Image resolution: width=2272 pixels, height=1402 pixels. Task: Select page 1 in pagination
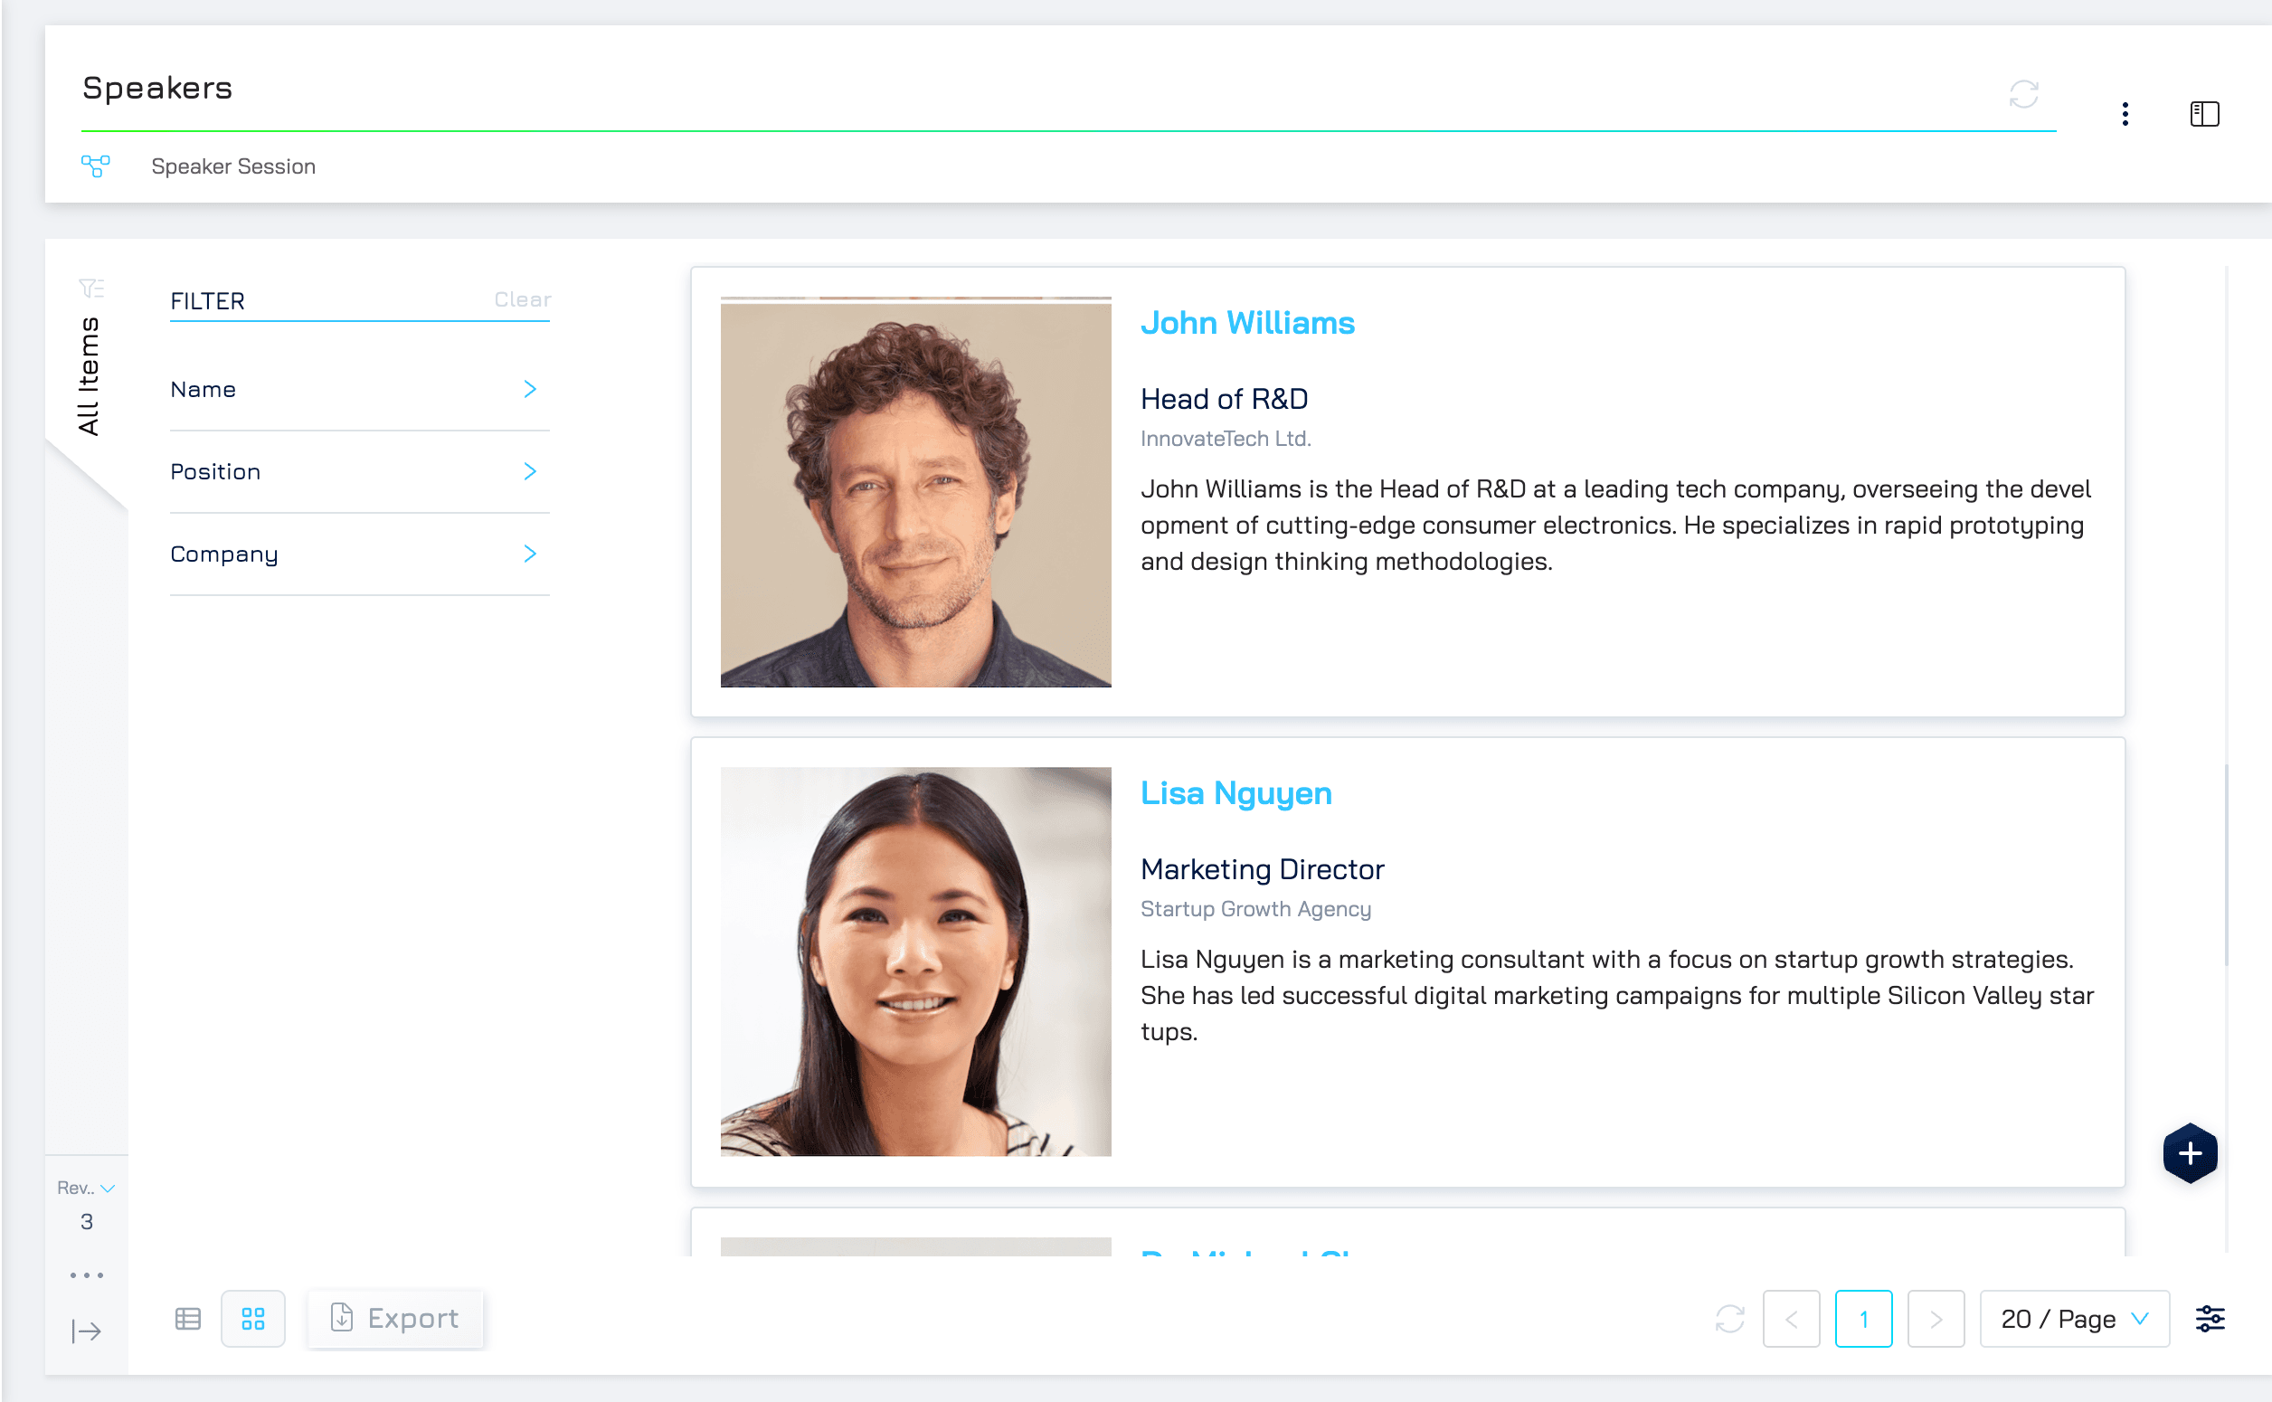tap(1863, 1320)
